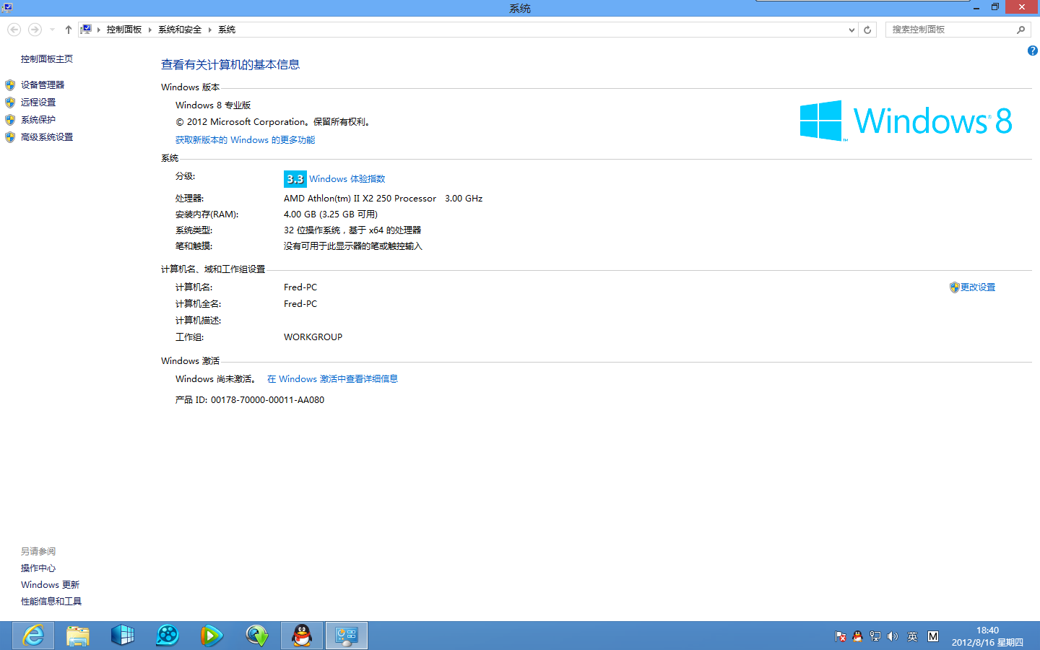This screenshot has width=1040, height=650.
Task: Expand the arrow after 控制面板 in the breadcrumb
Action: (150, 30)
